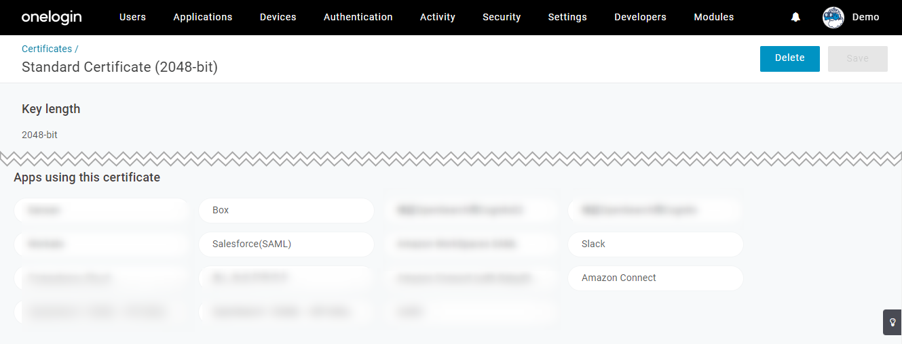Go back via Certificates breadcrumb link
902x344 pixels.
pos(47,49)
